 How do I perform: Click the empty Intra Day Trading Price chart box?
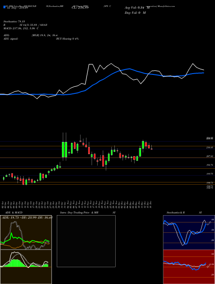[x=86, y=241]
